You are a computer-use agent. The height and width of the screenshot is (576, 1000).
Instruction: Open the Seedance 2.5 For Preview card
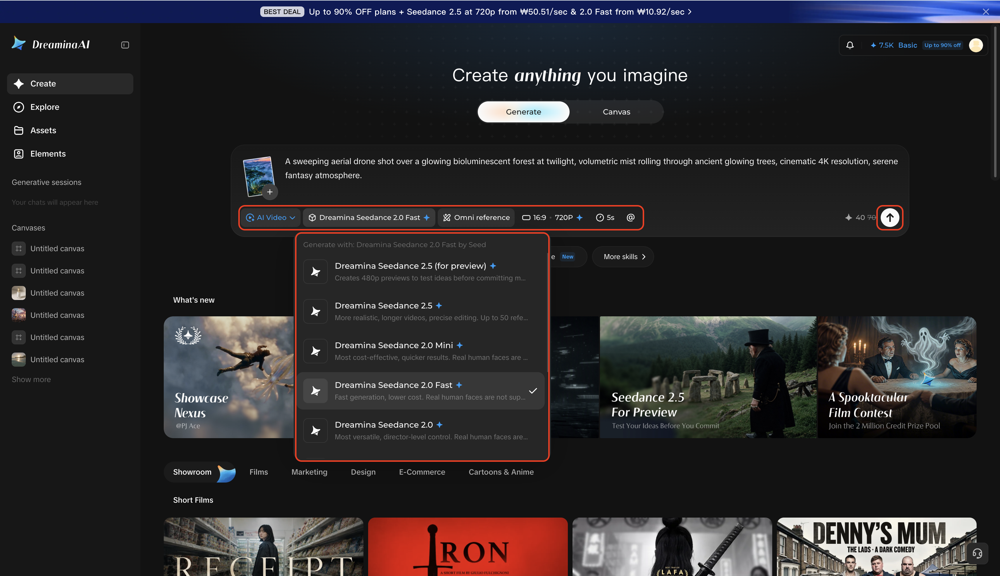coord(708,377)
